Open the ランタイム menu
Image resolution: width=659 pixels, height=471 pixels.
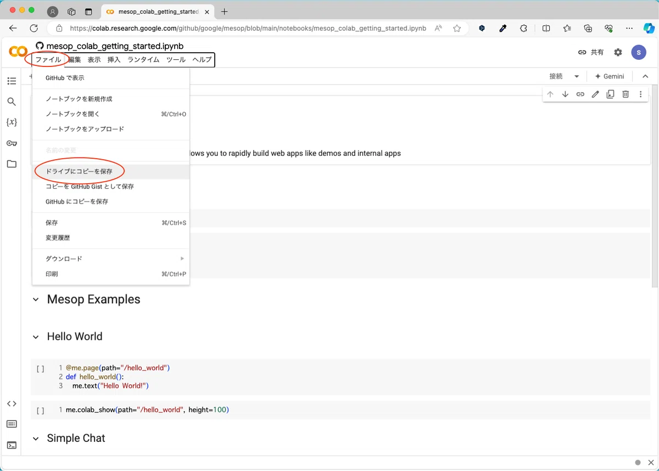click(143, 60)
